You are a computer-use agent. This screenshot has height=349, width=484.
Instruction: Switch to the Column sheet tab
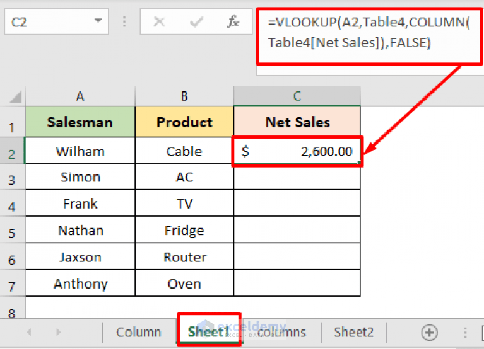(x=139, y=333)
